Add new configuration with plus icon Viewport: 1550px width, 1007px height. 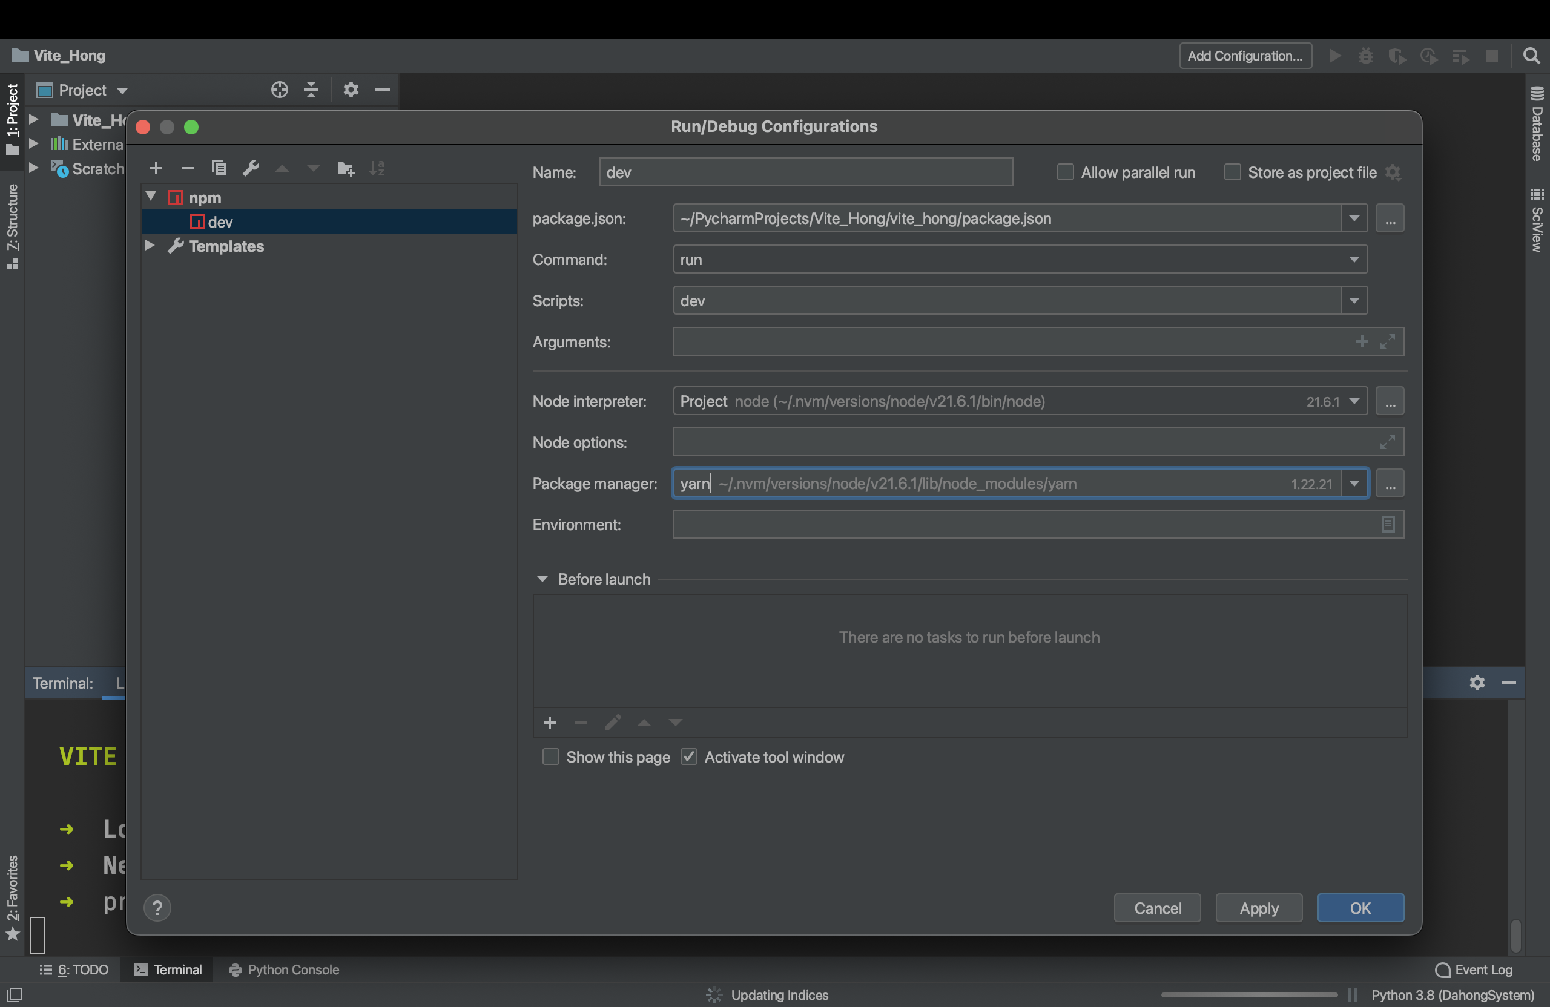click(x=156, y=169)
